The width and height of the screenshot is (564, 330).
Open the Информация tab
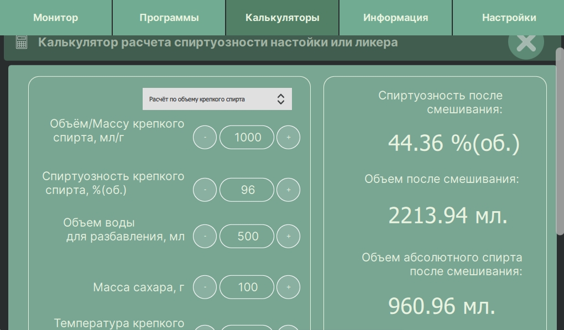396,18
